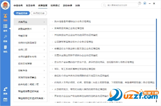Screen dimensions: 161x106
Task: Switch to 增值税优惠 pill toggle
Action: [22, 13]
